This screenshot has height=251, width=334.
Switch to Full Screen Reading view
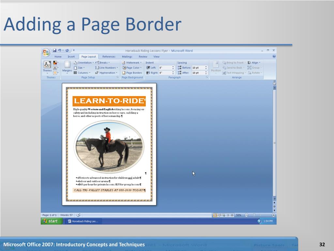coord(220,215)
